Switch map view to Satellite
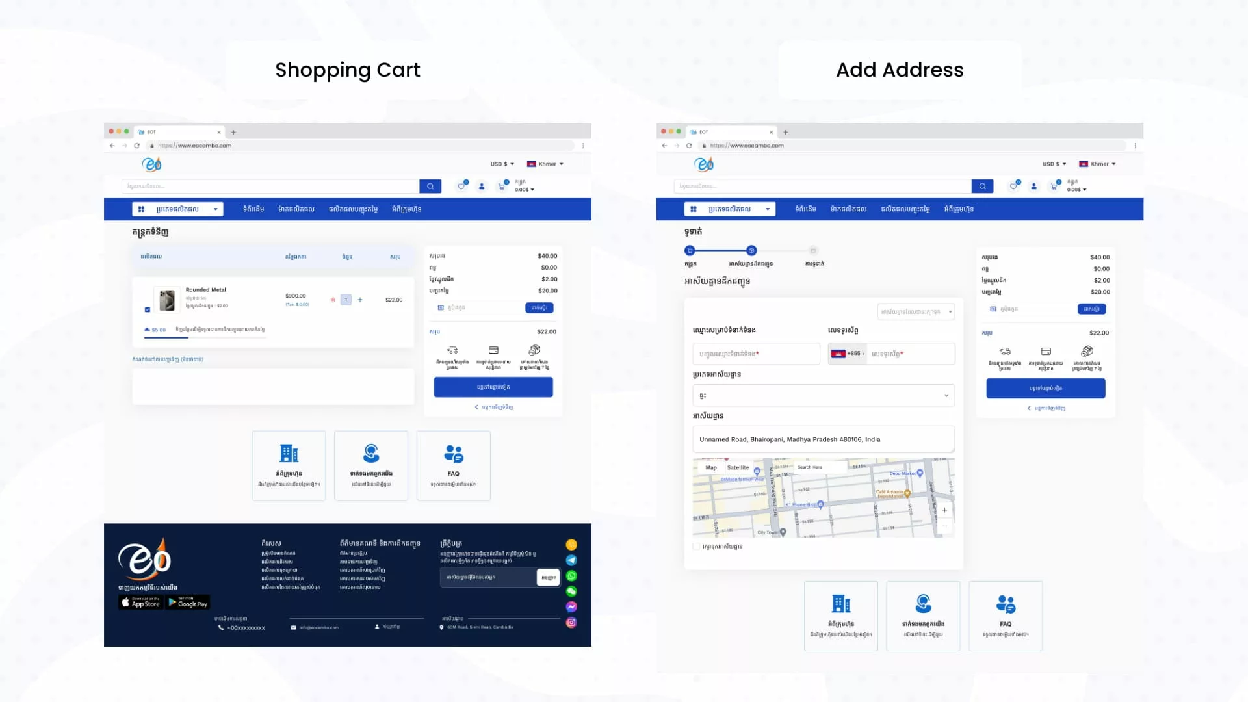The height and width of the screenshot is (702, 1248). [x=738, y=467]
